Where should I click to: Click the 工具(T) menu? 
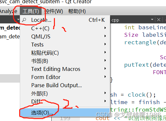31,11
